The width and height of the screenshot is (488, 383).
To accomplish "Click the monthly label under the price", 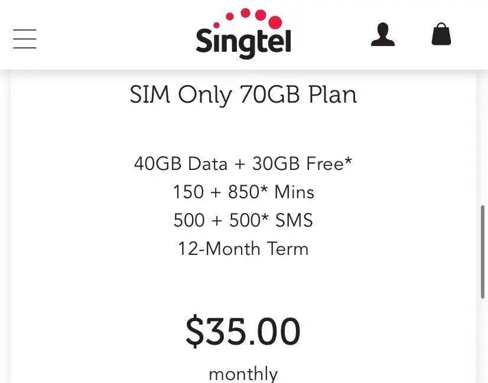I will [x=243, y=374].
